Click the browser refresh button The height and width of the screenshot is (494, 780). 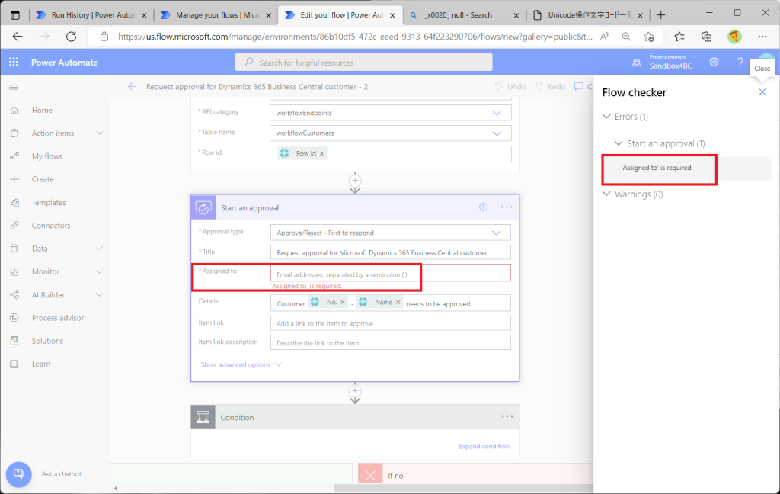pos(71,37)
